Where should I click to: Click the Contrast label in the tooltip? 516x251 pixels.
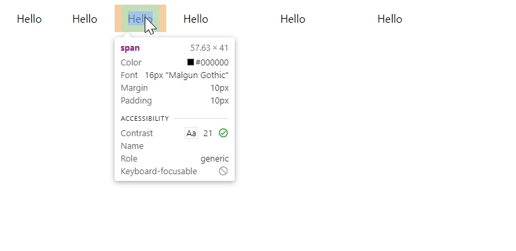137,134
